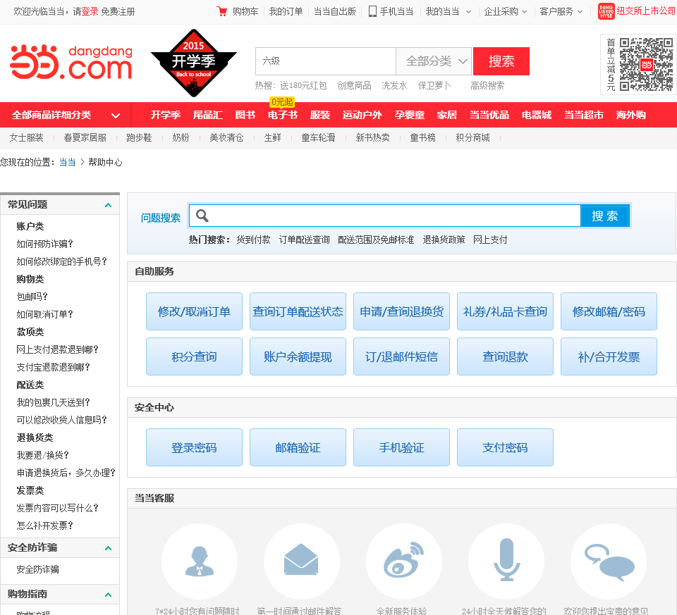
Task: Open the 全部分类 category dropdown
Action: [434, 61]
